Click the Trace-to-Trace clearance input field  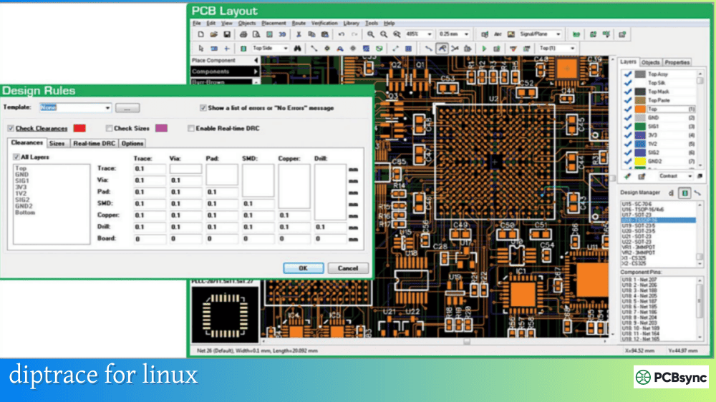click(150, 169)
